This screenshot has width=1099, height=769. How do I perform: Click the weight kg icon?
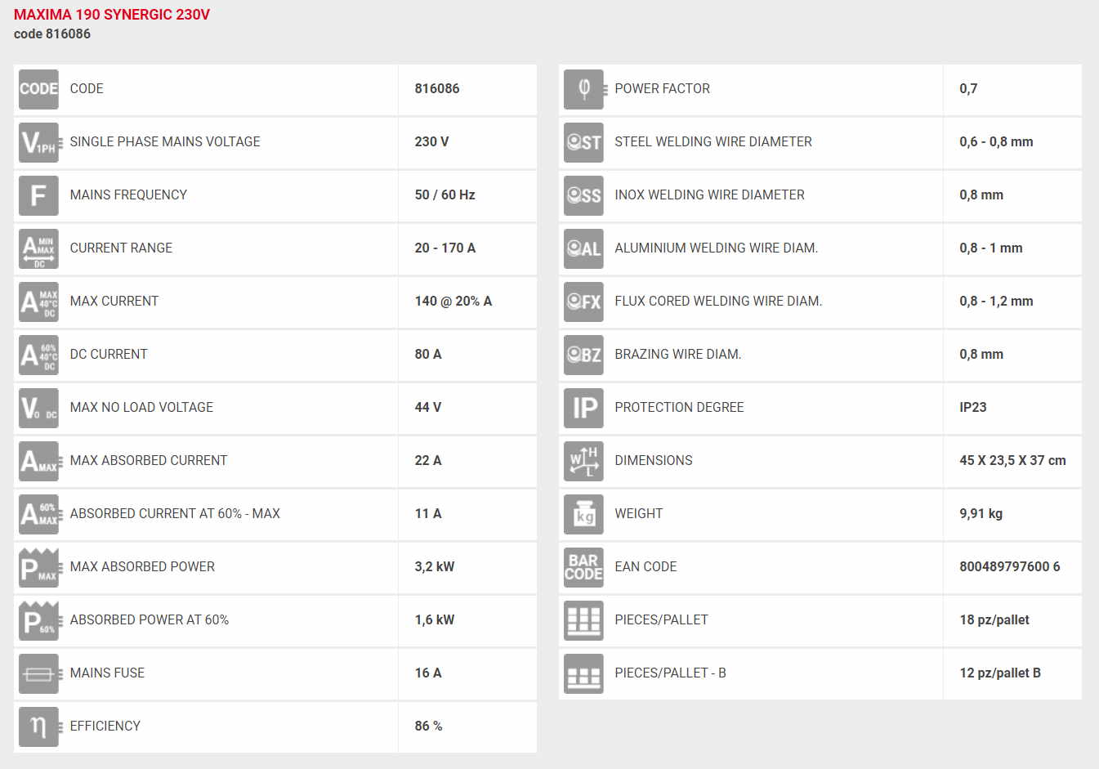pos(583,514)
